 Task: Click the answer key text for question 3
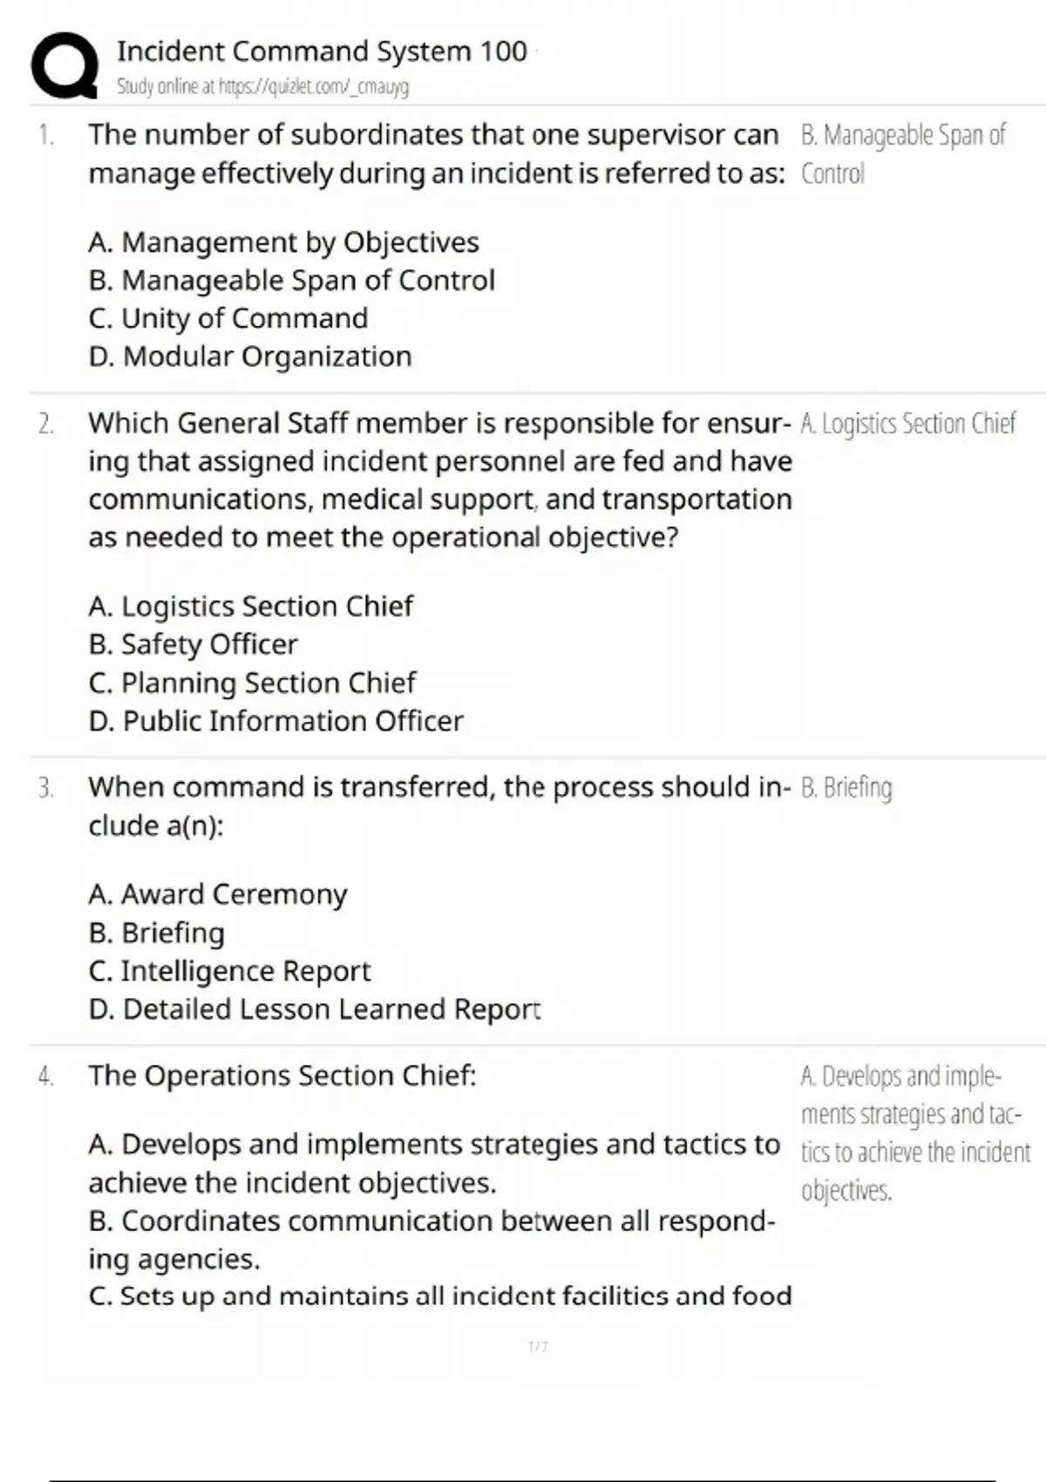(x=846, y=788)
